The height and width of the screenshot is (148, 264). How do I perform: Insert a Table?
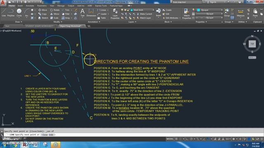click(101, 18)
